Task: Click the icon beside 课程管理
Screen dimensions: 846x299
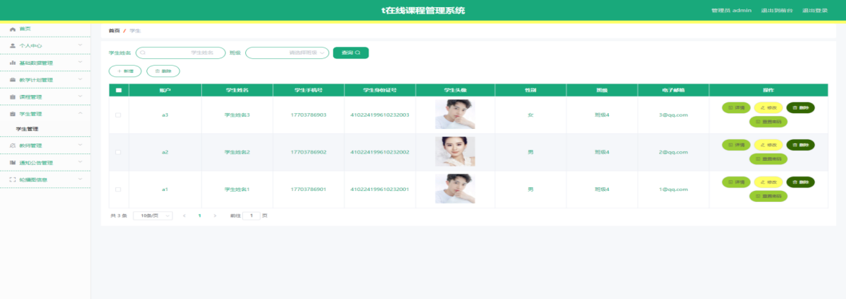Action: (12, 97)
